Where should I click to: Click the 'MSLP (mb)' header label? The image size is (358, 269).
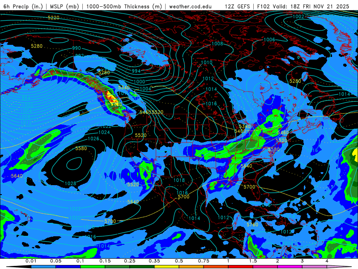(x=64, y=6)
